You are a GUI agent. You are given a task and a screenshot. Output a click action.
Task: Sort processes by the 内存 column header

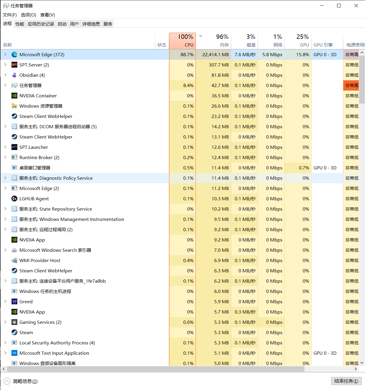[x=214, y=41]
